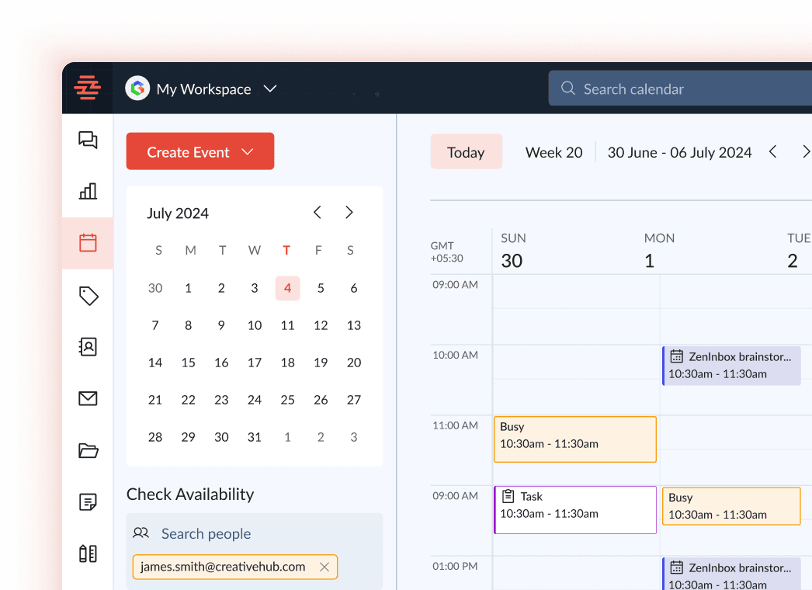
Task: Open the bar chart reports icon
Action: [88, 191]
